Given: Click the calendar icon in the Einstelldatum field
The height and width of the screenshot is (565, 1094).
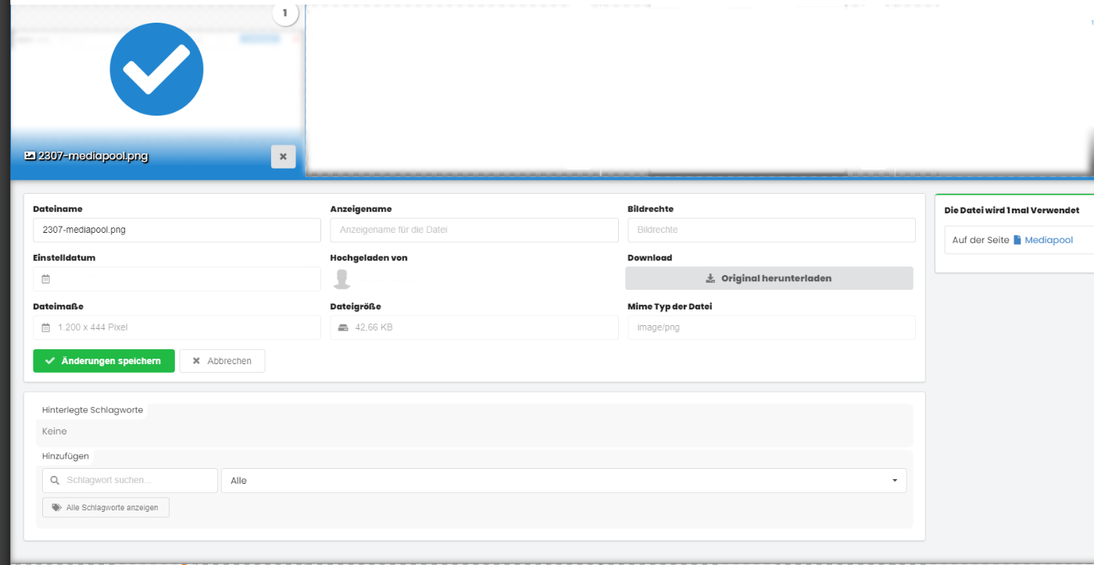Looking at the screenshot, I should point(45,279).
